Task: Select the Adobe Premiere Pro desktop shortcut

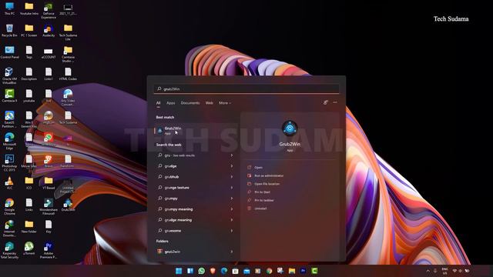Action: [x=49, y=250]
